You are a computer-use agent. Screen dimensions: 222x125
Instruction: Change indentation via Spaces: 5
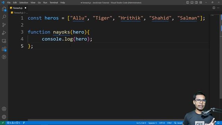153,123
